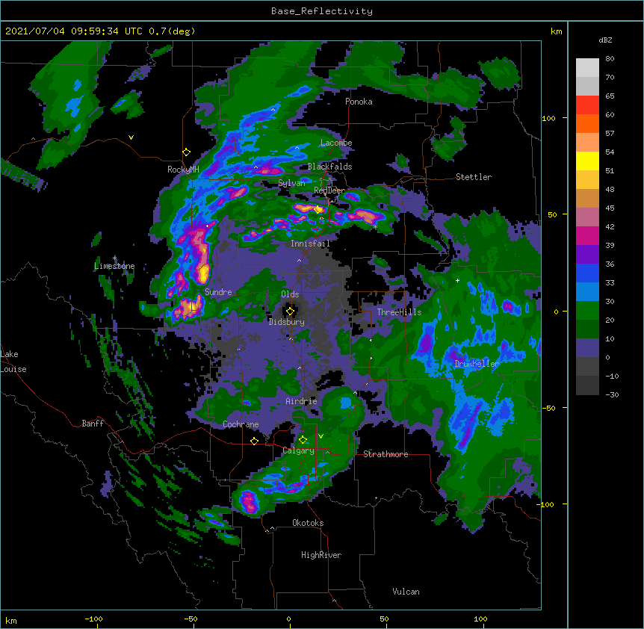
Task: Click the Sylvan label
Action: [291, 183]
